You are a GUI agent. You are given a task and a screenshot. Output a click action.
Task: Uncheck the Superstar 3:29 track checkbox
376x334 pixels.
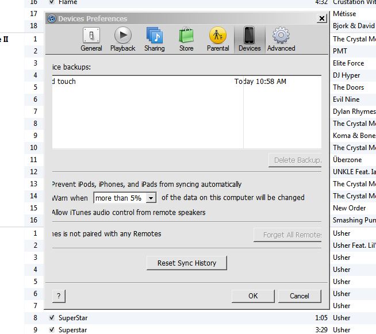(x=52, y=329)
